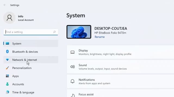174x97 pixels.
Task: Click the Bluetooth icon in sidebar
Action: [7, 51]
